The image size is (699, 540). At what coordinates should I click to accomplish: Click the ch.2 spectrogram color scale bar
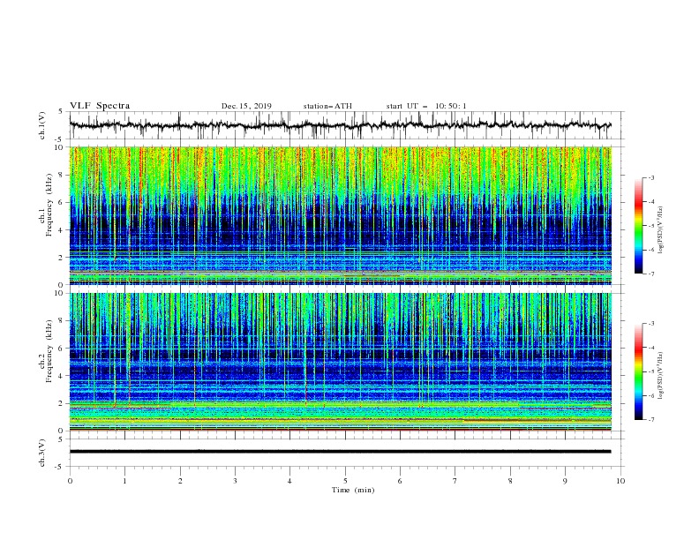click(x=638, y=371)
